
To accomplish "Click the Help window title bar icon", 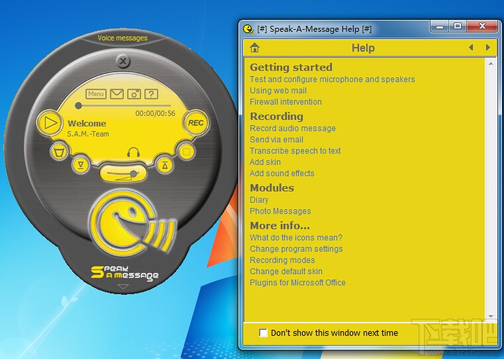I will (x=248, y=29).
